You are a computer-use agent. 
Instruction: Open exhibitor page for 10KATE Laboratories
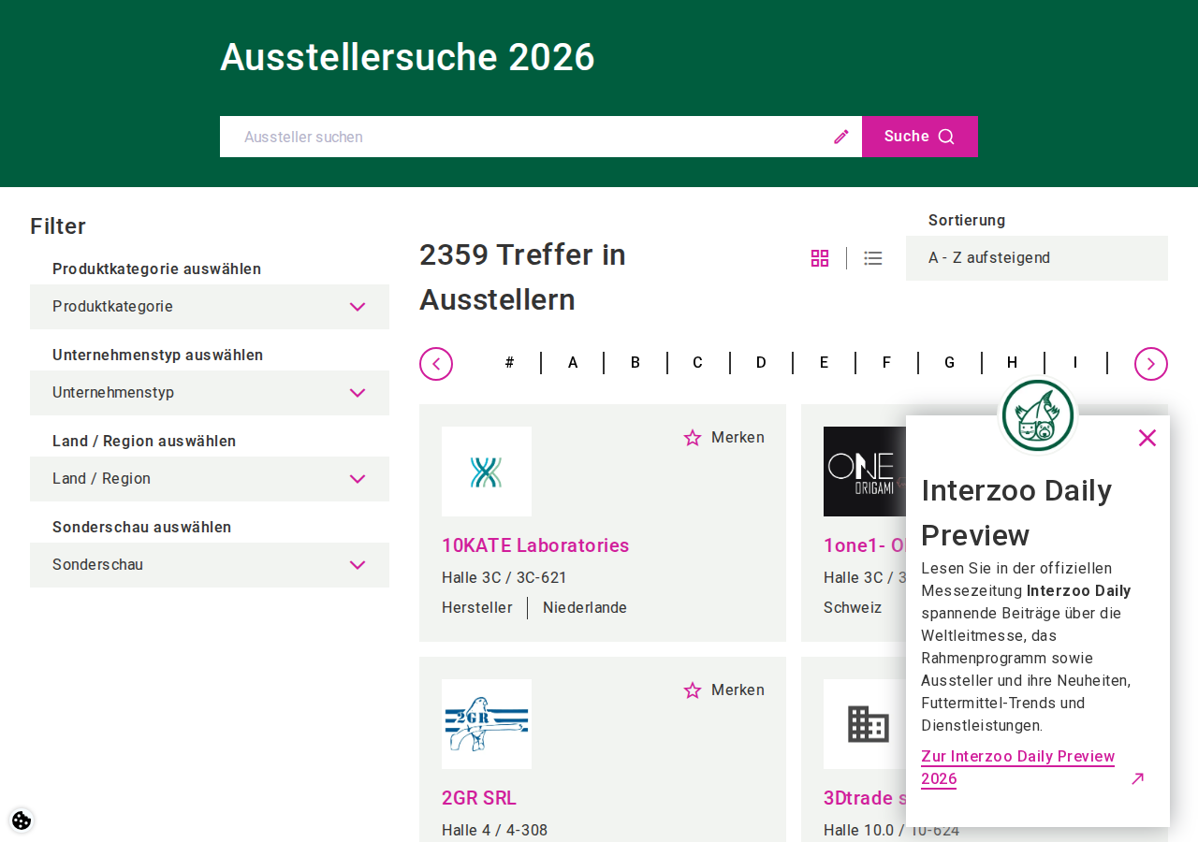coord(535,545)
